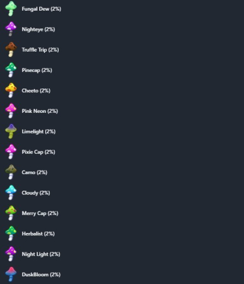
Task: Select the Pink Neon mushroom icon
Action: click(11, 111)
